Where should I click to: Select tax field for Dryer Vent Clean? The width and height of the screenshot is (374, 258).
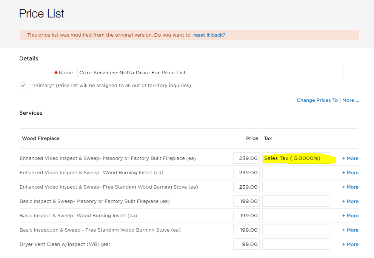(x=296, y=244)
